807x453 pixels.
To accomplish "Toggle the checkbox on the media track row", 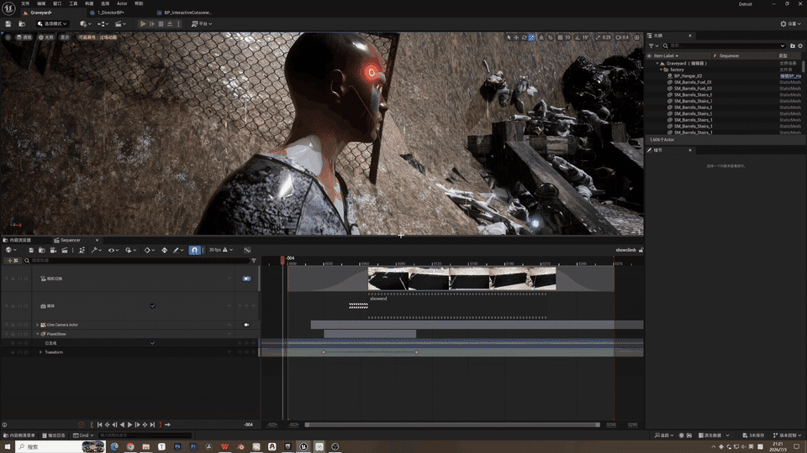I will (153, 306).
